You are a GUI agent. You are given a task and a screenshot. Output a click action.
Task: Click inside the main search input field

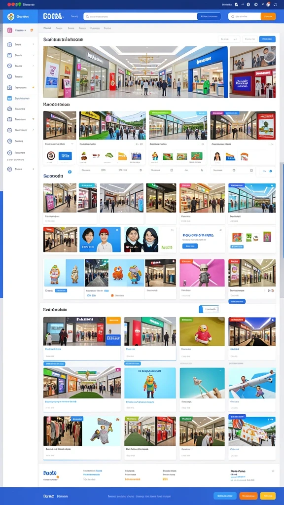point(141,16)
